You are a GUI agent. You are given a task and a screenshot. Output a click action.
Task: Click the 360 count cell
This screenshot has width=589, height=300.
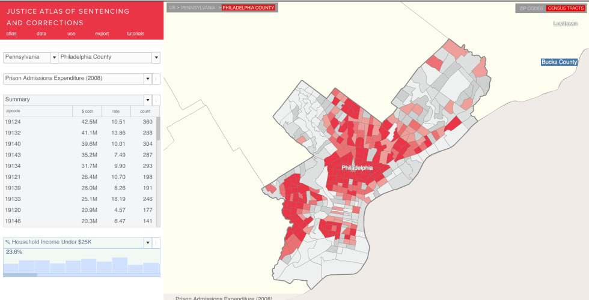coord(148,122)
